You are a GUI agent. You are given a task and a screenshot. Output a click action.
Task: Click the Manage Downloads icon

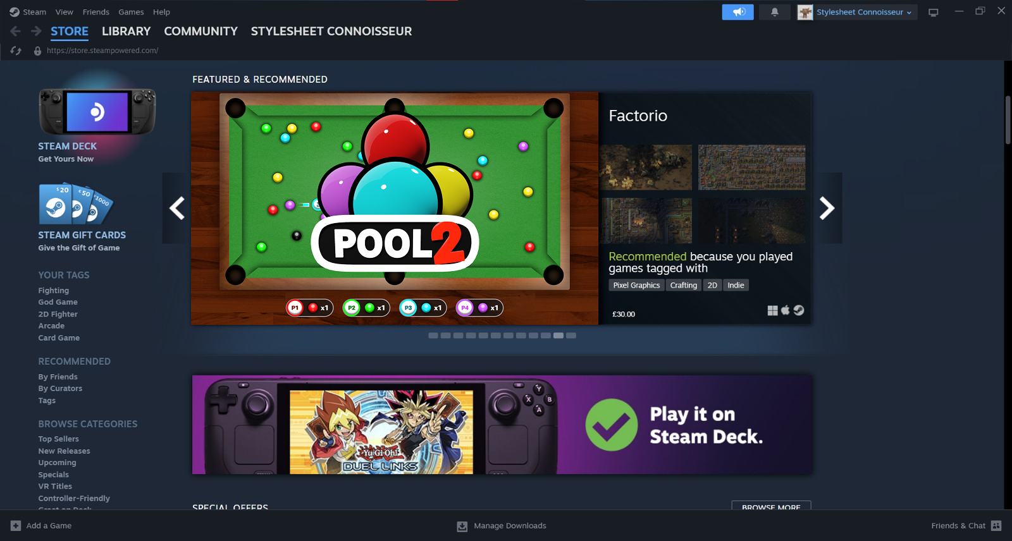point(462,526)
